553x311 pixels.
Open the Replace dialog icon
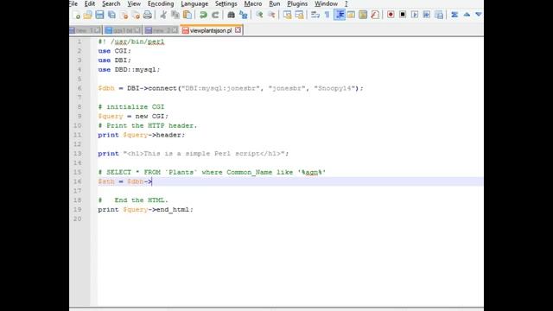(243, 15)
